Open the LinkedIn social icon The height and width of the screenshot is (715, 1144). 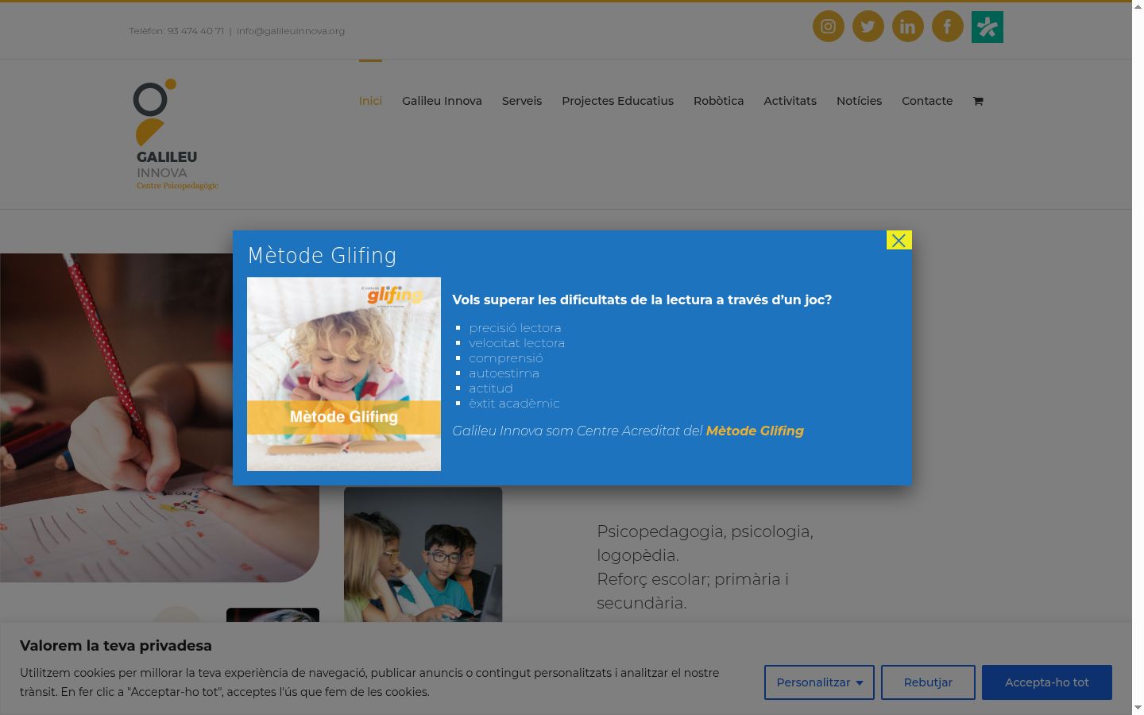[x=907, y=27]
